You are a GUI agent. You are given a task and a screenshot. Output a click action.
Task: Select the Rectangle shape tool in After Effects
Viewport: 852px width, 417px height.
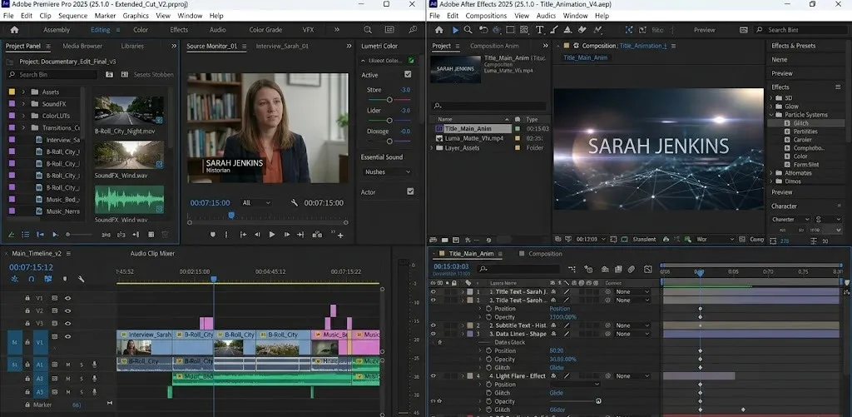pyautogui.click(x=510, y=30)
